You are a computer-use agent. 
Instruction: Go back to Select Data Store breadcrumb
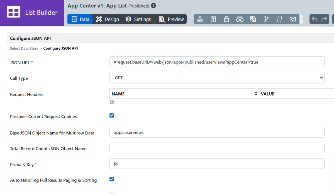(x=24, y=48)
